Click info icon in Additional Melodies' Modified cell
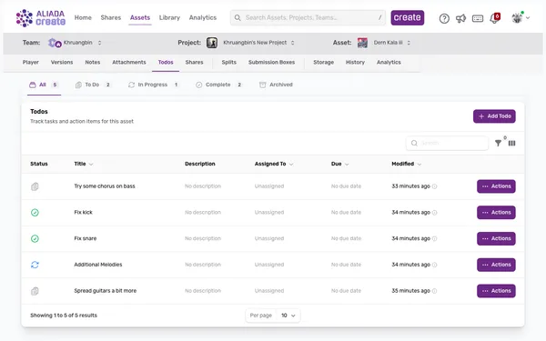This screenshot has width=546, height=341. (x=434, y=265)
